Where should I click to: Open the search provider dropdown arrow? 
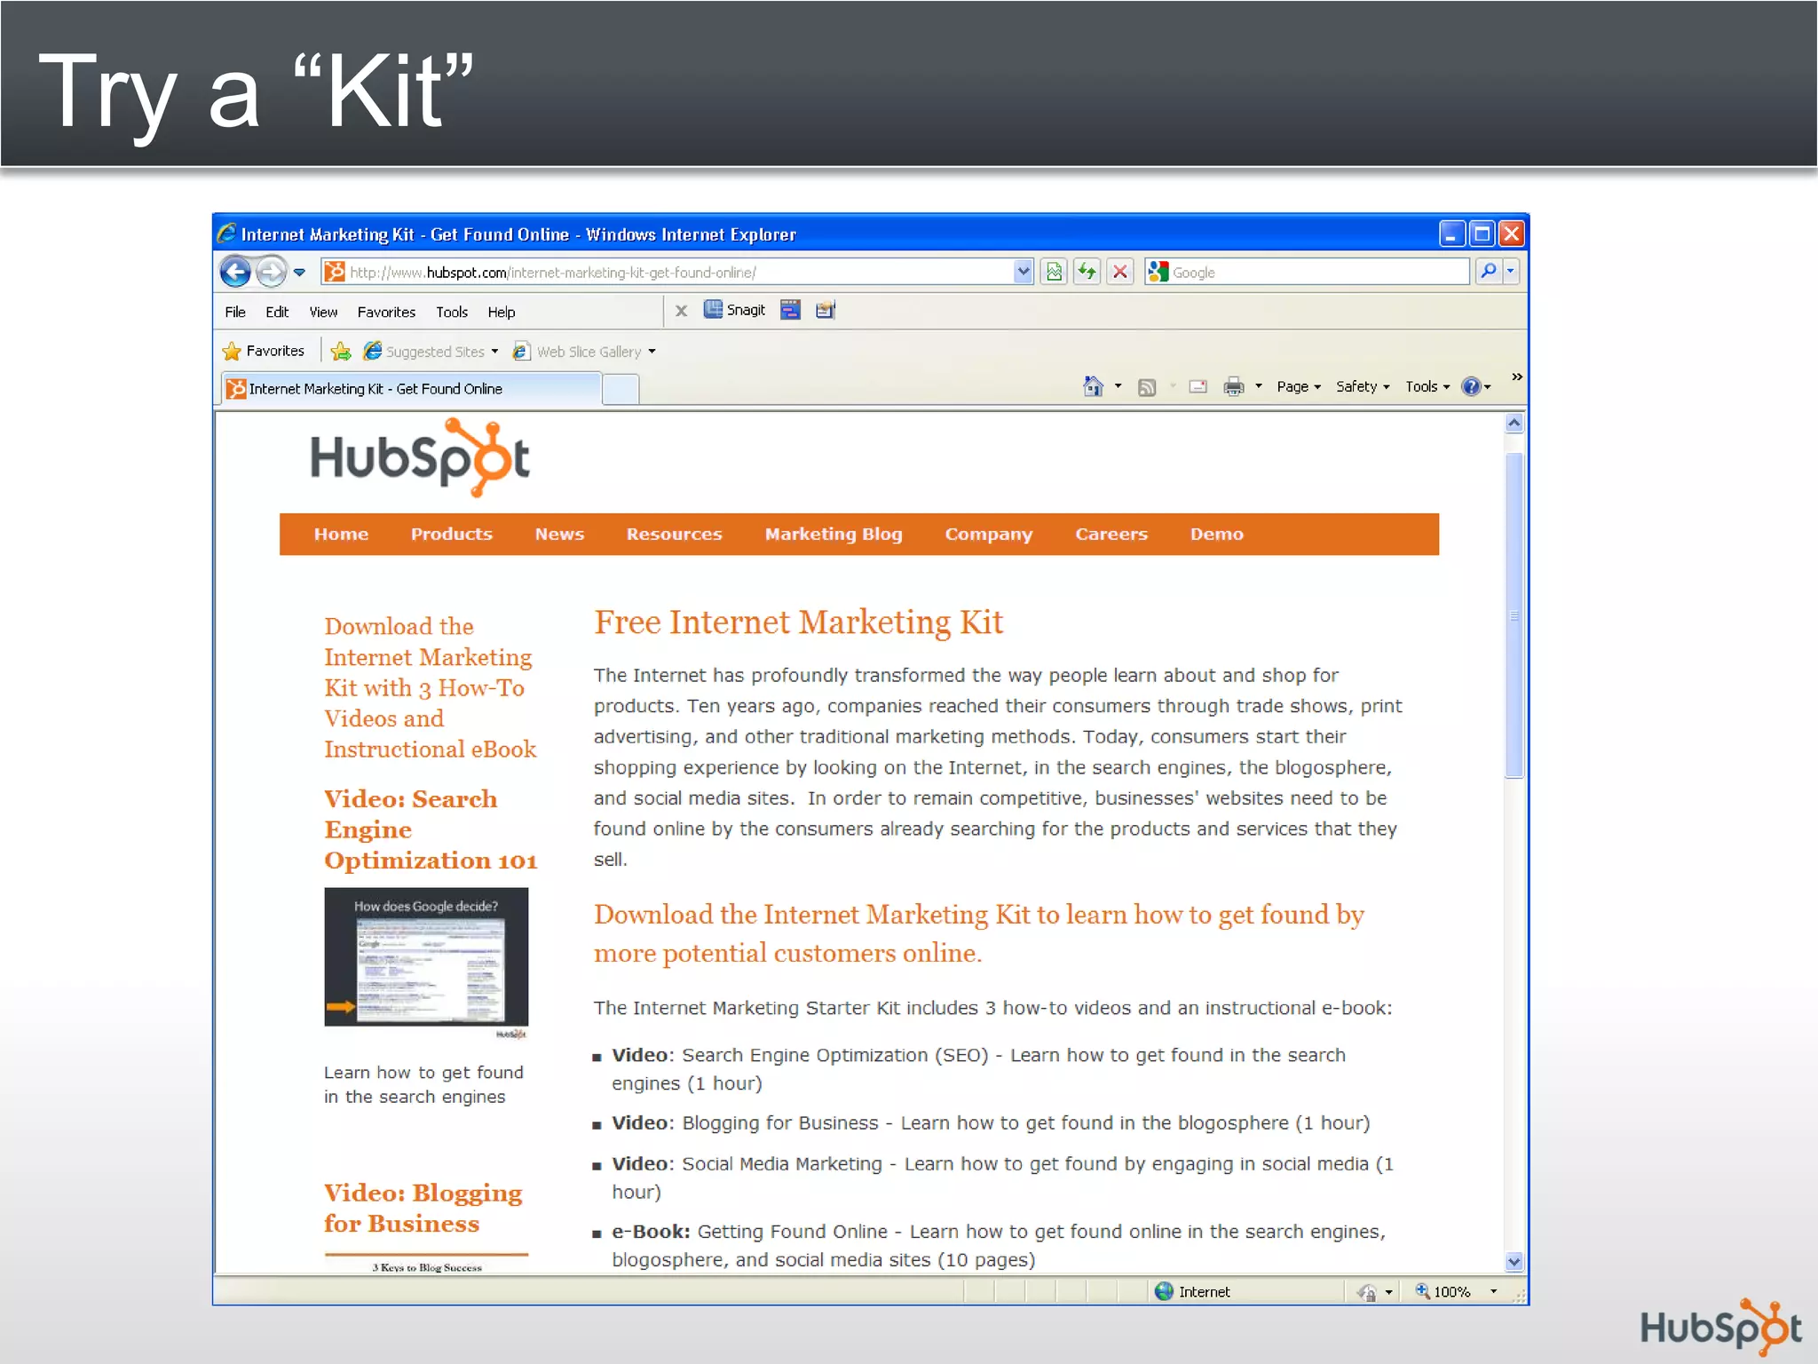tap(1510, 271)
